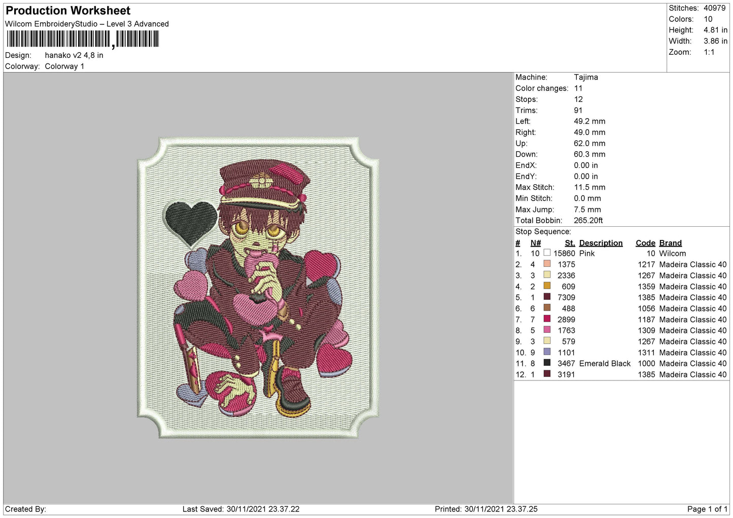This screenshot has height=518, width=733.
Task: Select the 'Brand' column header
Action: tap(671, 243)
